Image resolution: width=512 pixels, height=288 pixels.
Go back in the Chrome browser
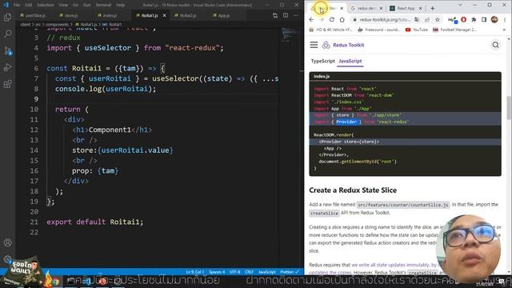[x=311, y=19]
